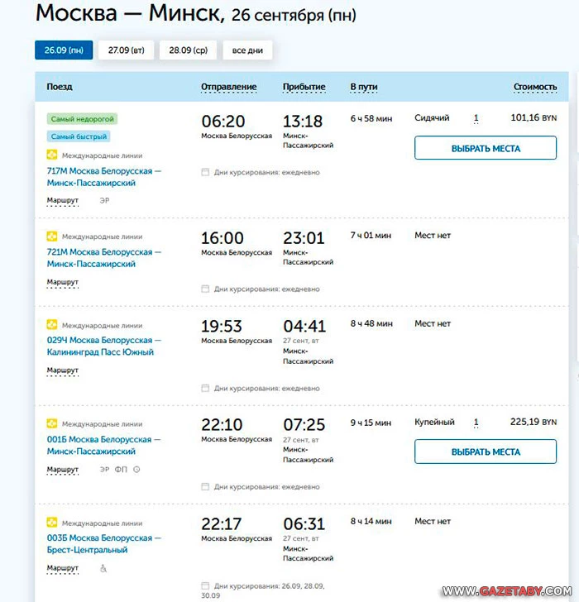The height and width of the screenshot is (602, 579).
Task: Sort trains by Отправление column
Action: pos(229,87)
